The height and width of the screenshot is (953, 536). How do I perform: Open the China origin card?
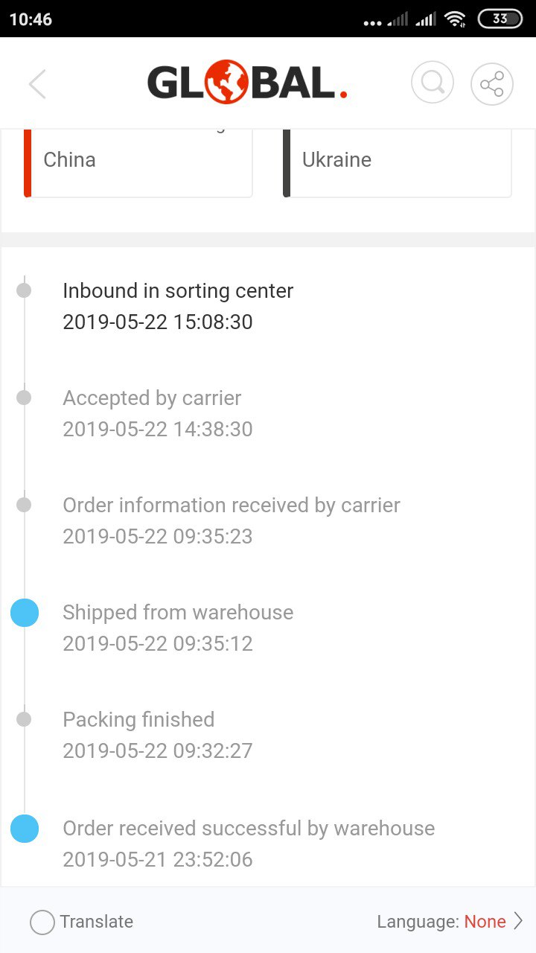pos(138,163)
